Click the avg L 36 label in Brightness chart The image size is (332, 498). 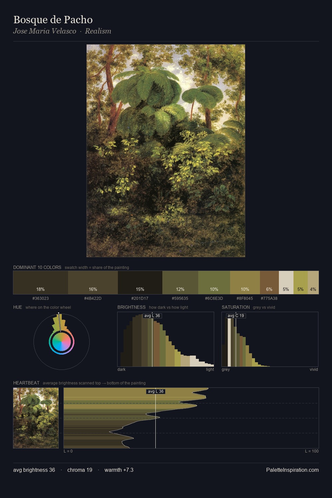(x=152, y=316)
